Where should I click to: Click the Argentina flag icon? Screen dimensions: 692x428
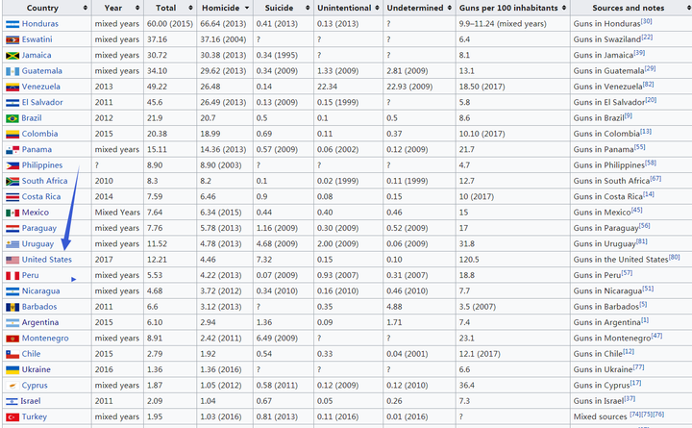click(12, 323)
